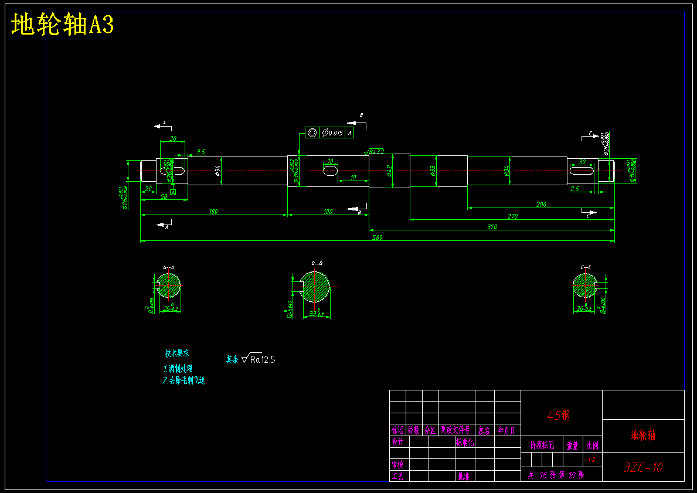
Task: Select the '阶段标记' title block cell
Action: [x=542, y=445]
